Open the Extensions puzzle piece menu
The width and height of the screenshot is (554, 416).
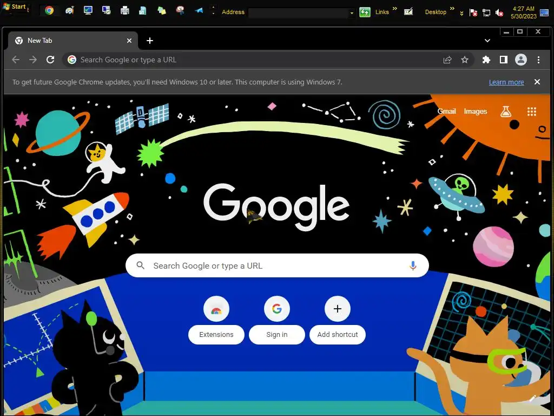486,60
